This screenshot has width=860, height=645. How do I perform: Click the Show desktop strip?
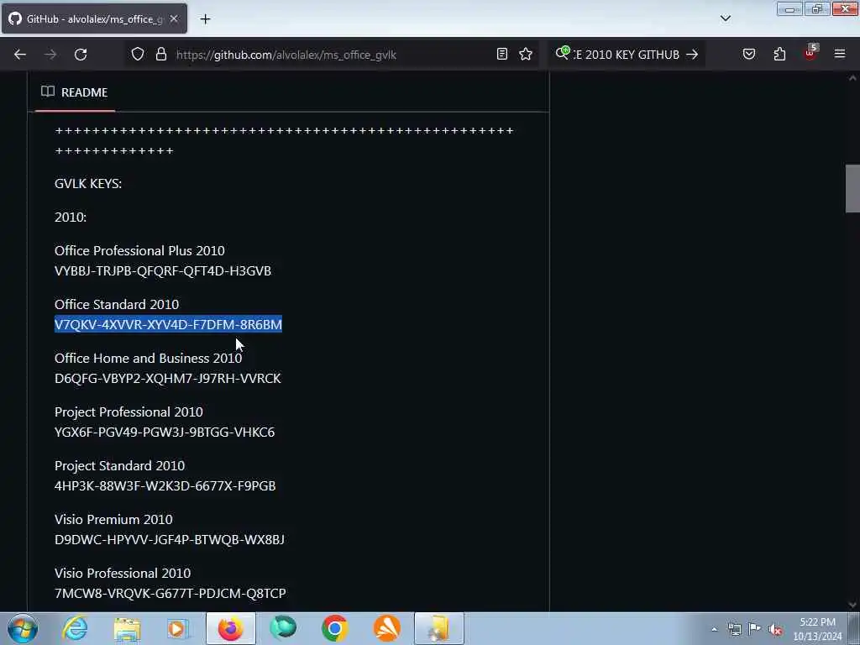(x=854, y=628)
